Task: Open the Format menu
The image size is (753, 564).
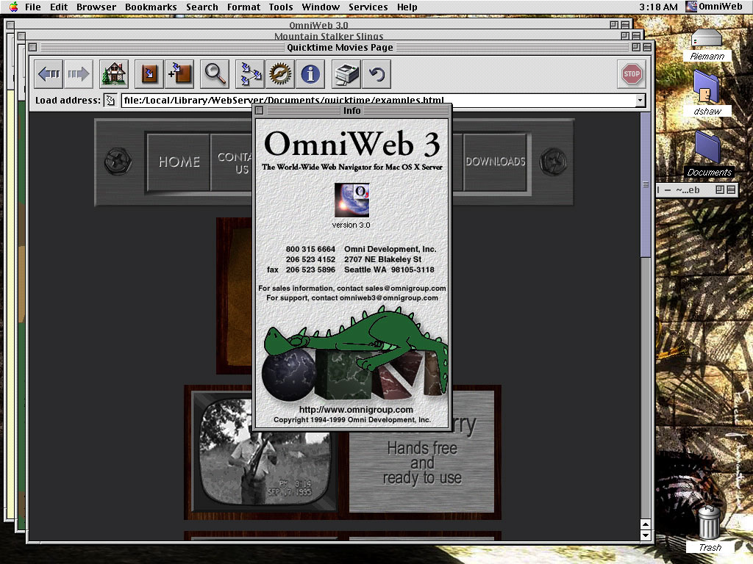Action: [243, 7]
